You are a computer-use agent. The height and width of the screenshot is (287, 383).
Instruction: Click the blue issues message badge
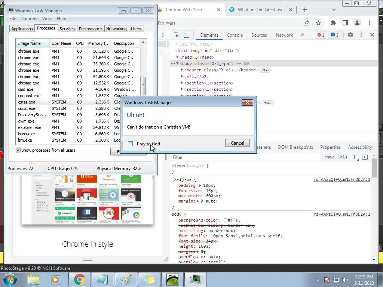[334, 35]
